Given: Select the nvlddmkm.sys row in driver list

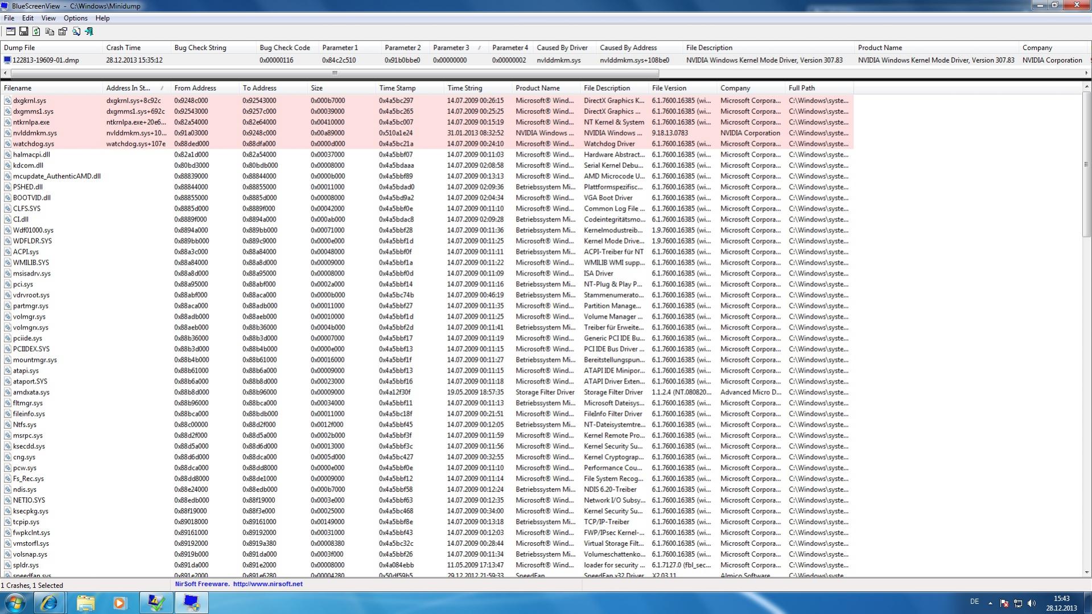Looking at the screenshot, I should (x=427, y=133).
